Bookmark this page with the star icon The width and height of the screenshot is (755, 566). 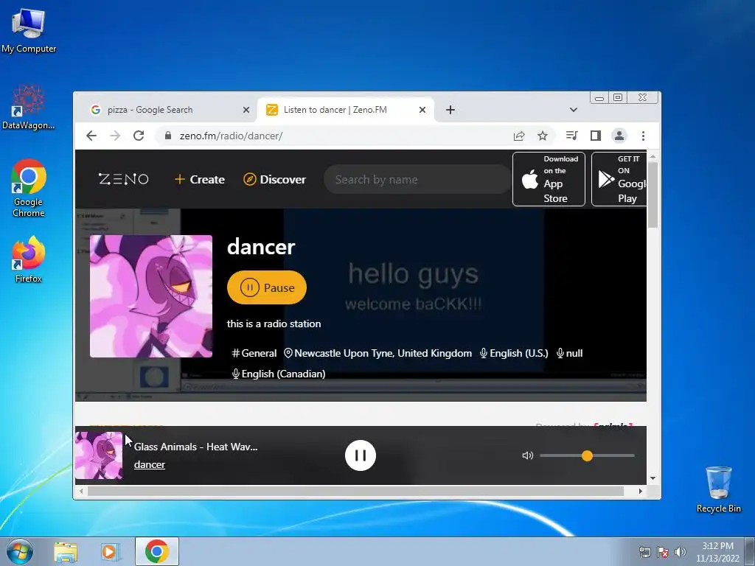pos(543,136)
